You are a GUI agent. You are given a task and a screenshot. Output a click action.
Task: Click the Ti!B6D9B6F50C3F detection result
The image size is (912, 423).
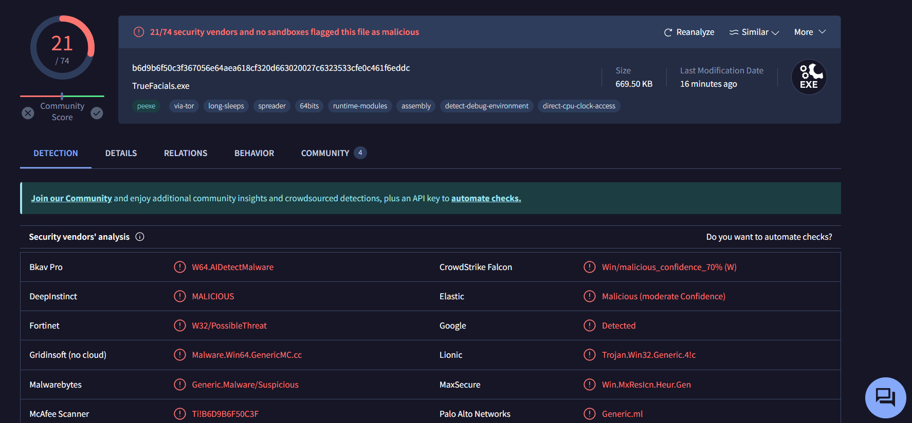tap(225, 414)
